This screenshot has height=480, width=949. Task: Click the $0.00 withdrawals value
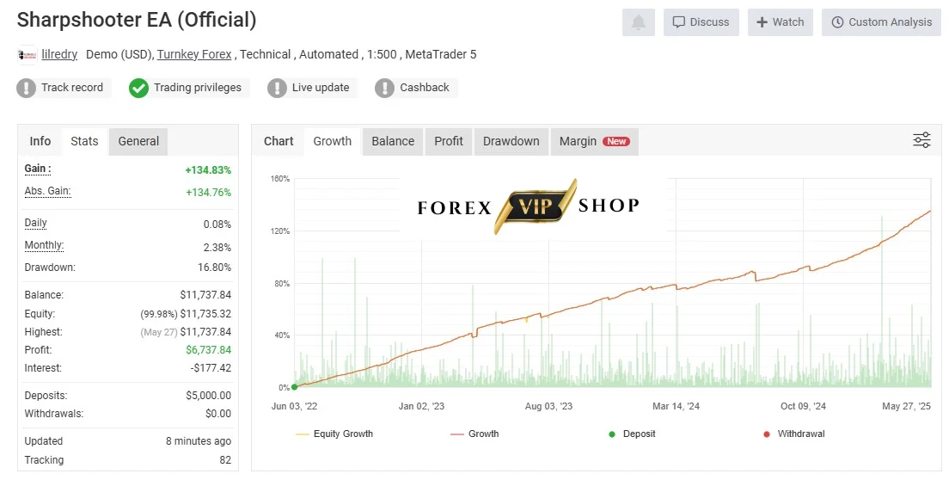point(217,414)
